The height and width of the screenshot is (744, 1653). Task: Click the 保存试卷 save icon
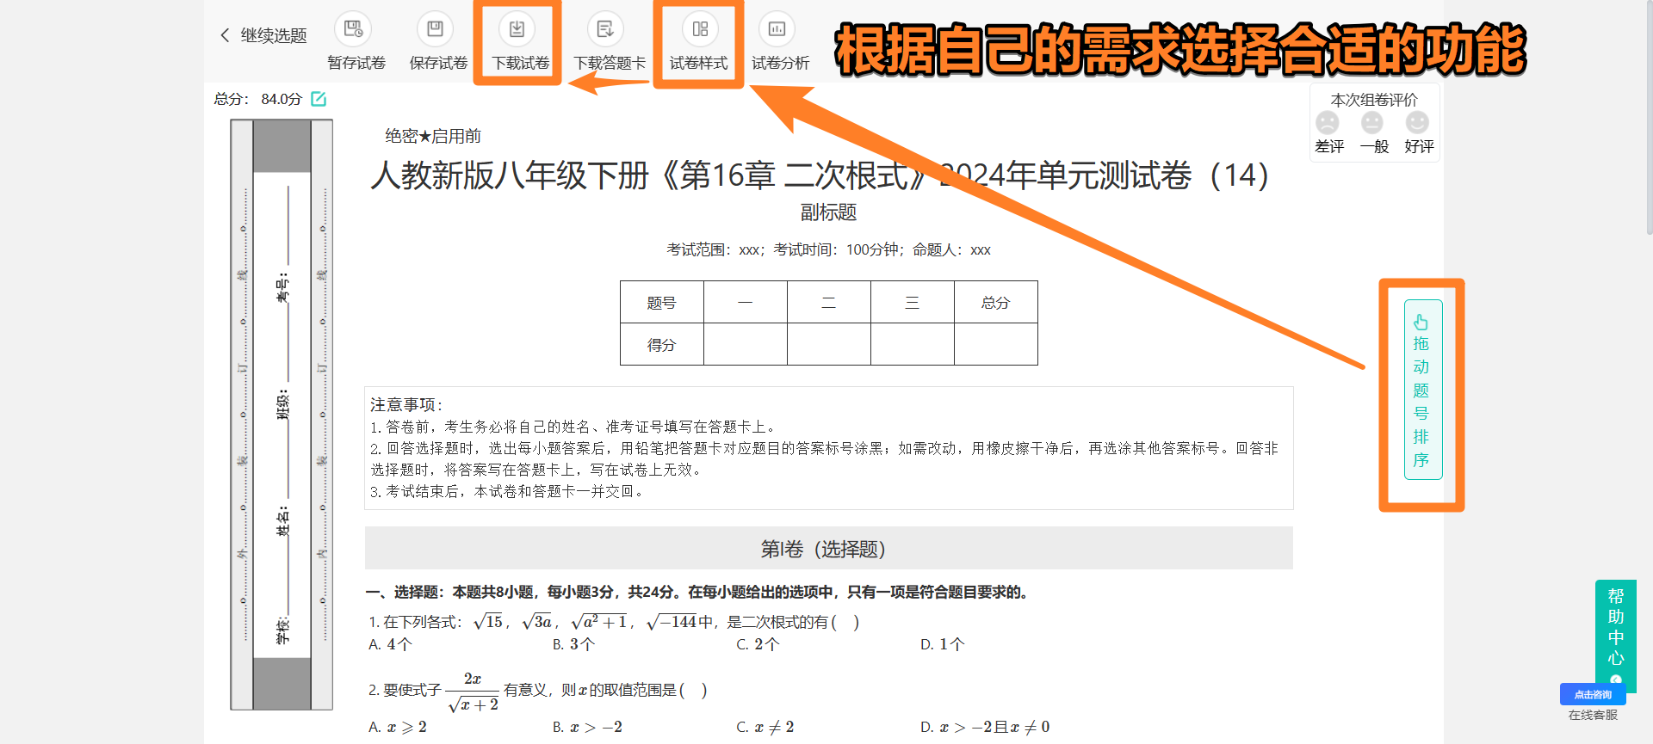pyautogui.click(x=435, y=29)
